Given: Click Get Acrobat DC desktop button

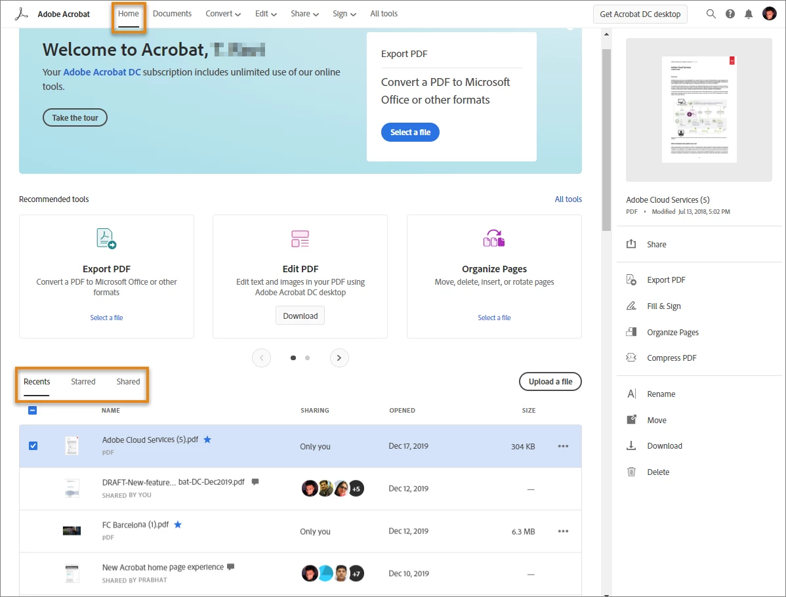Looking at the screenshot, I should (640, 14).
